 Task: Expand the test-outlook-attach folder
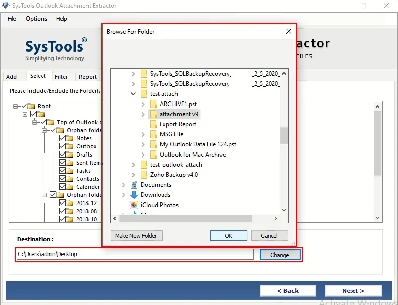pyautogui.click(x=134, y=165)
